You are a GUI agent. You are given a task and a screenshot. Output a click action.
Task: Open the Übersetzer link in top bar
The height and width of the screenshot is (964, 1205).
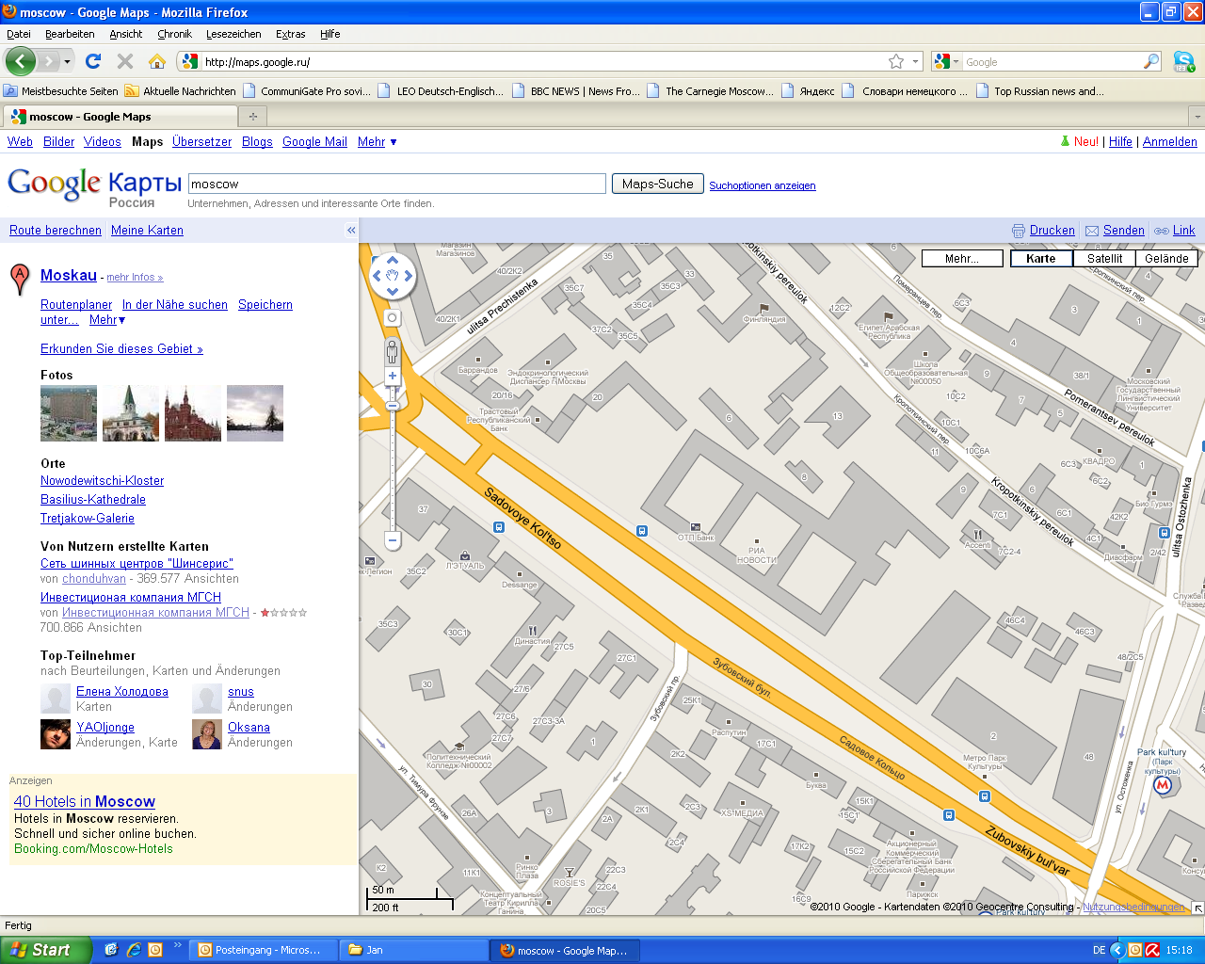[201, 142]
